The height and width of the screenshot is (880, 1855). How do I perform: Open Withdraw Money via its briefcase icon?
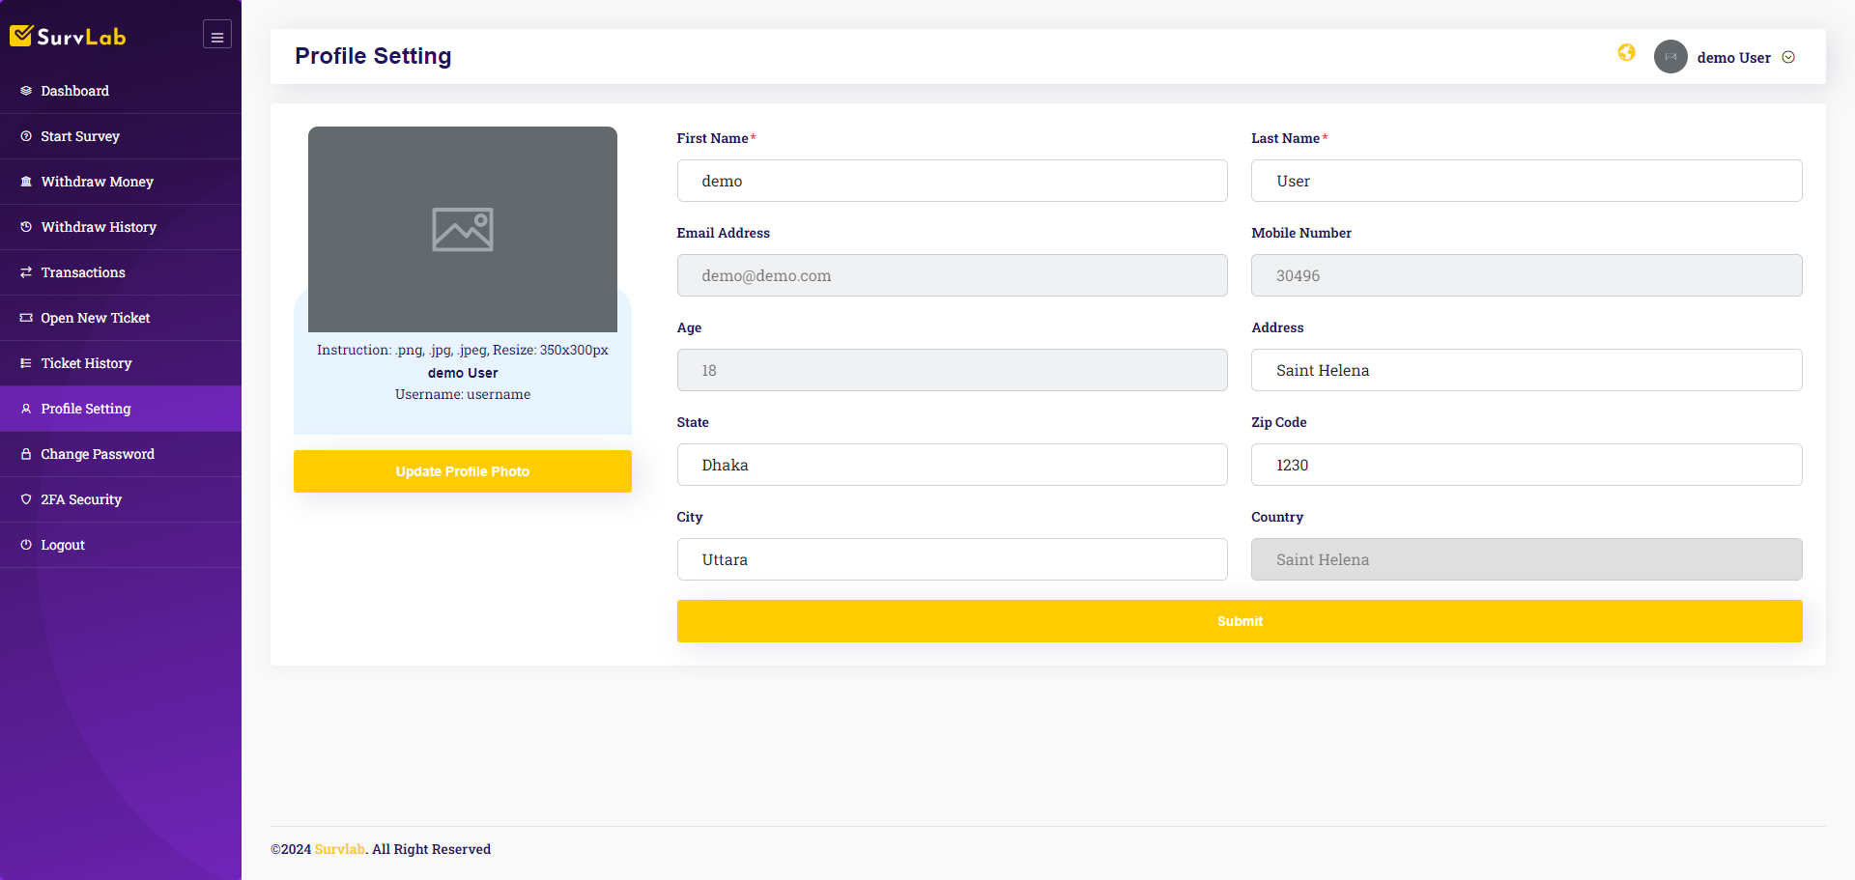pyautogui.click(x=26, y=182)
